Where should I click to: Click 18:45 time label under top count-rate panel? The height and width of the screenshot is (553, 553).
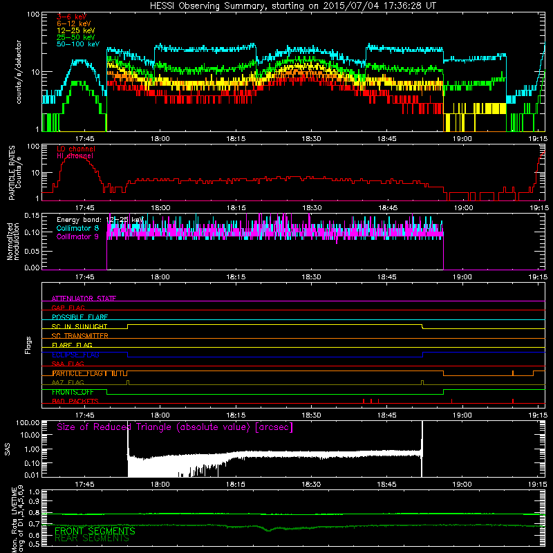tap(387, 139)
